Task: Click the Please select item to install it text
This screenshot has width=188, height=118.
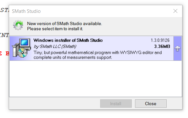Action: coord(55,29)
